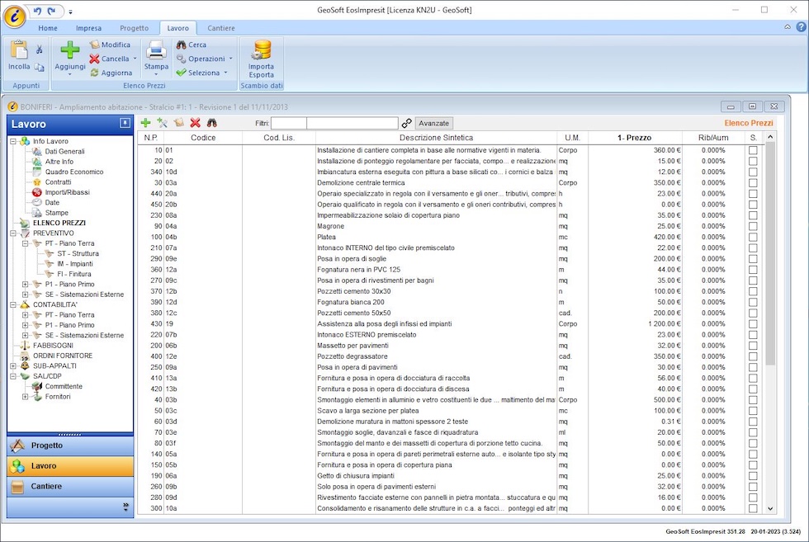Click the help question mark icon
The width and height of the screenshot is (809, 542).
(800, 27)
